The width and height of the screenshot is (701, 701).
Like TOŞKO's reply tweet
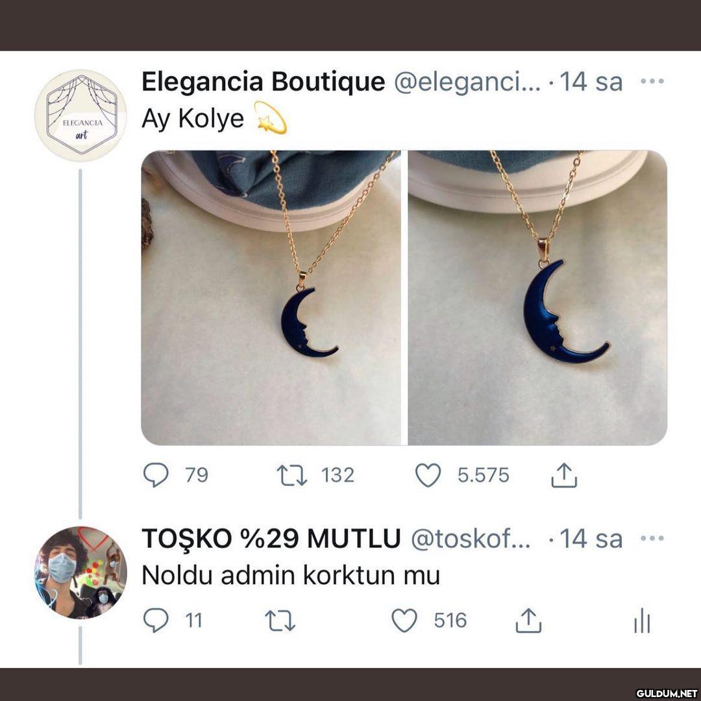point(404,621)
